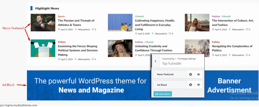Click clock date icon under Culture, Art, and Fashion article
This screenshot has height=107, width=259.
click(x=213, y=30)
